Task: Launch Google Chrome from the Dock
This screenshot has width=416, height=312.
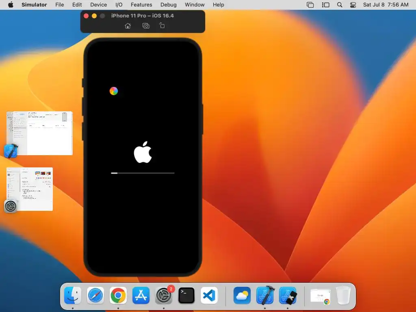Action: click(118, 295)
